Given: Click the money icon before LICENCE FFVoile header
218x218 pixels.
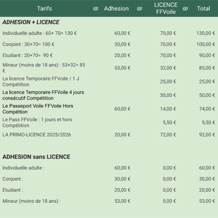Looking at the screenshot, I should click(140, 9).
